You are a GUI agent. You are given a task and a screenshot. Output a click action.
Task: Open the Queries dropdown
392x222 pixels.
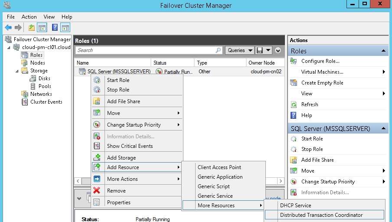click(x=239, y=50)
